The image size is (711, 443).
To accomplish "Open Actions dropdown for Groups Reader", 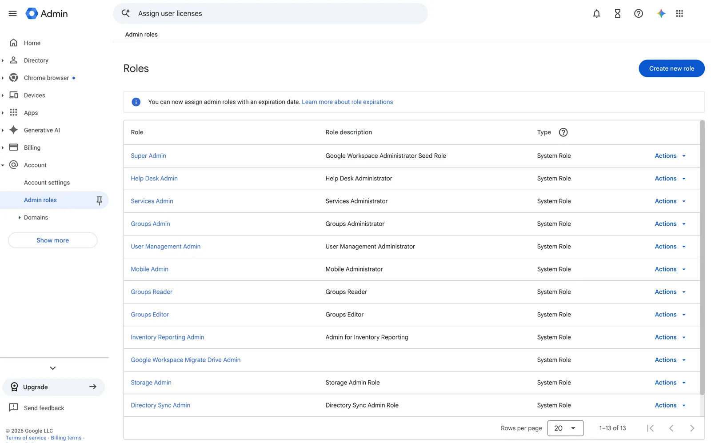I will pos(670,292).
